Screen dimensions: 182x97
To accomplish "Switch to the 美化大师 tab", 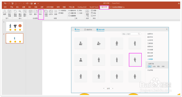I will (x=104, y=7).
